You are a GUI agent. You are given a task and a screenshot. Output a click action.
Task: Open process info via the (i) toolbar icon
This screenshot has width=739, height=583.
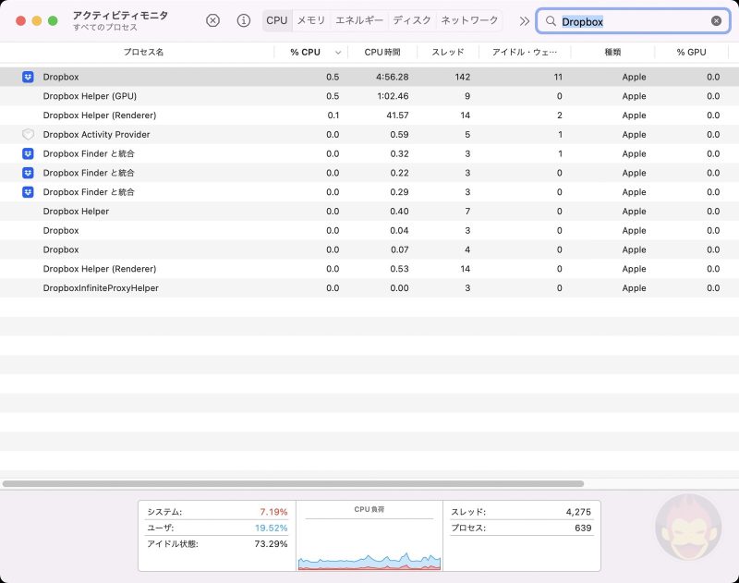click(242, 20)
